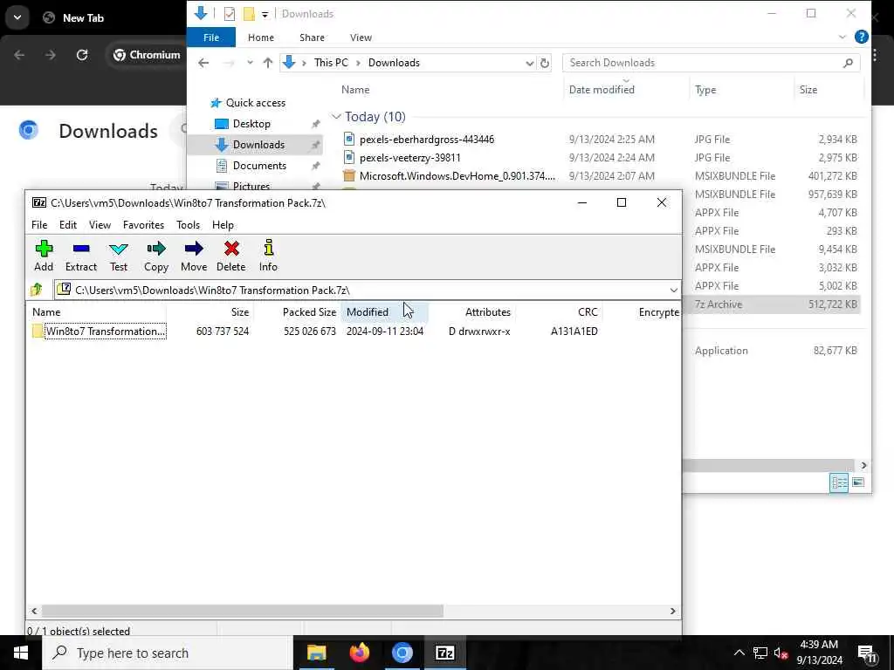Open the File tab in File Explorer

(211, 38)
